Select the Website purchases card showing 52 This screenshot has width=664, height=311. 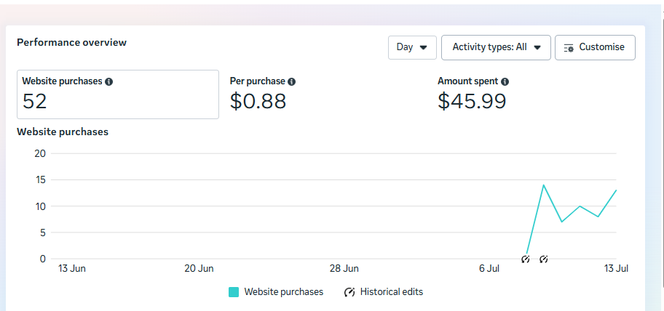[117, 94]
